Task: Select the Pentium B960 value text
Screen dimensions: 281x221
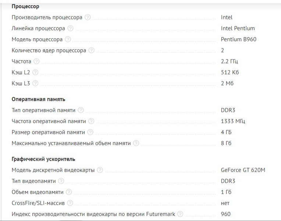Action: [x=239, y=39]
